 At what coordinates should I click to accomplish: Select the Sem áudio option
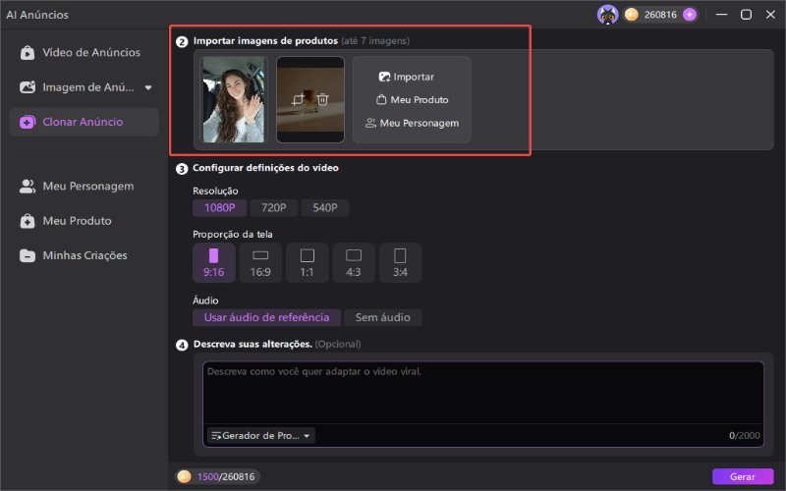[x=383, y=317]
